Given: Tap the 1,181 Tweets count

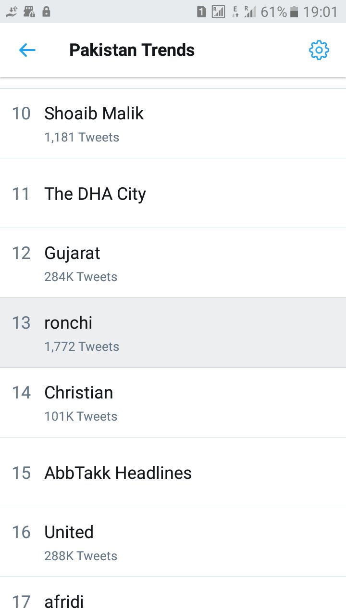Looking at the screenshot, I should coord(82,137).
